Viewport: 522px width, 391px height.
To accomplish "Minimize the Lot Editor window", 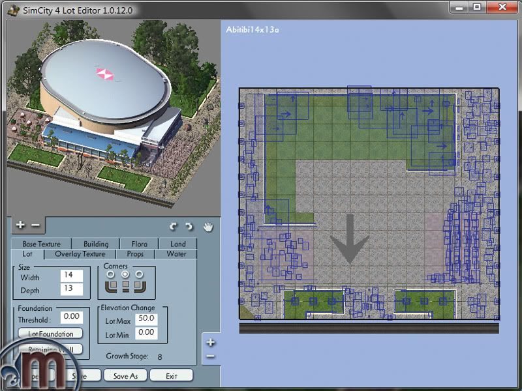I will pos(459,8).
